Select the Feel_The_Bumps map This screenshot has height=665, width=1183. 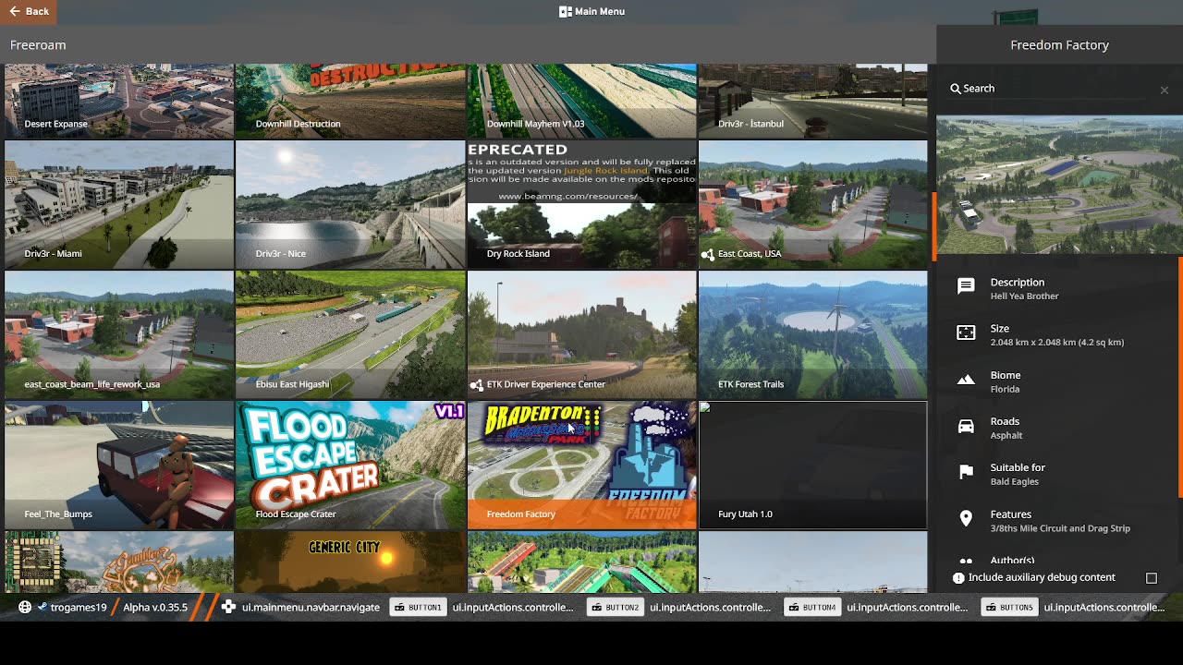pyautogui.click(x=119, y=465)
